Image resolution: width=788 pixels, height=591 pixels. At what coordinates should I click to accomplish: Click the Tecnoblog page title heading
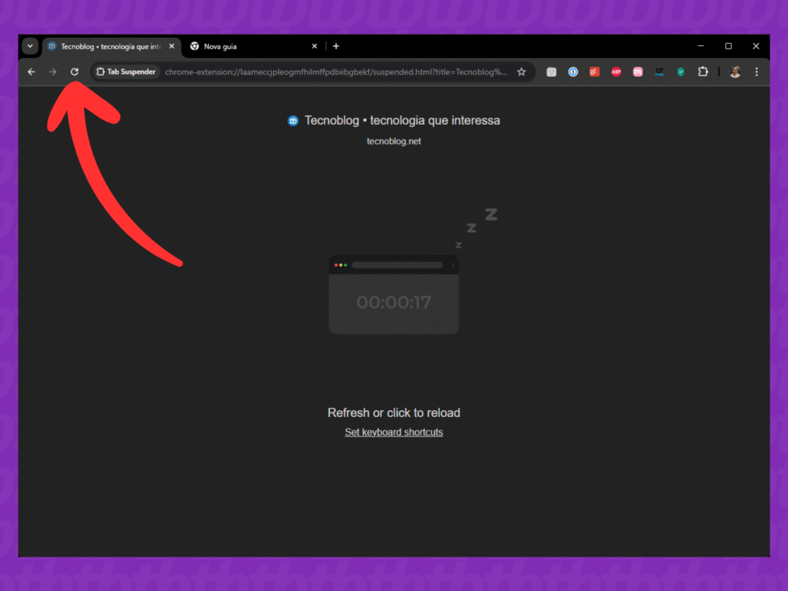pos(402,120)
